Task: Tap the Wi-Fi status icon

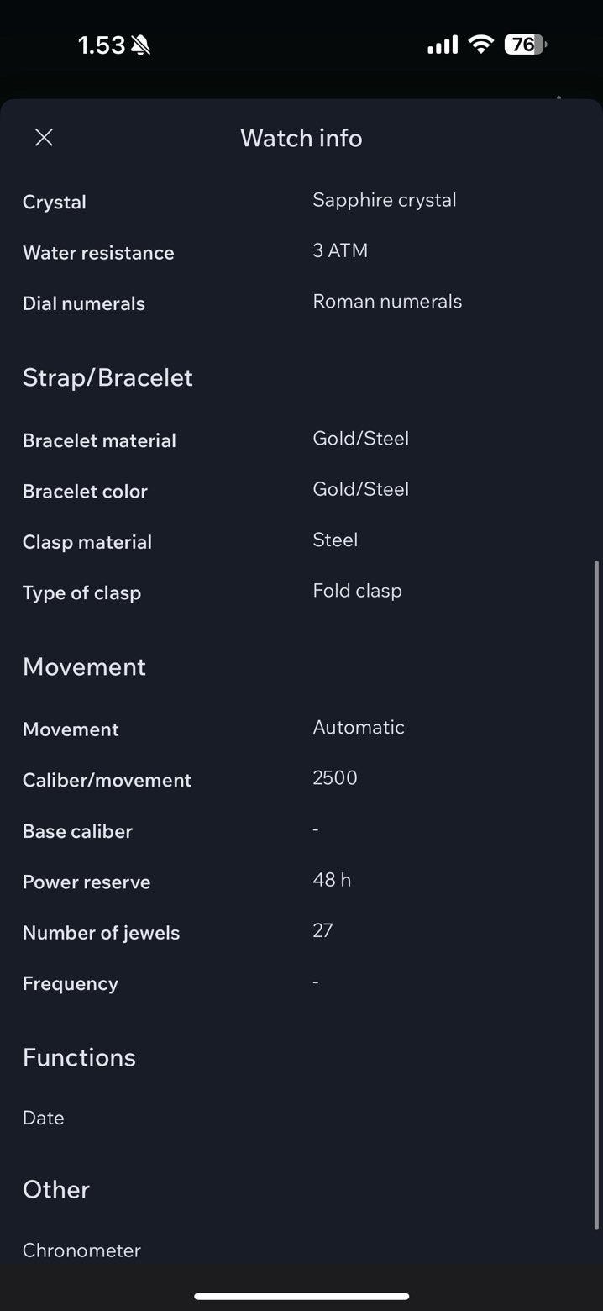Action: 481,45
